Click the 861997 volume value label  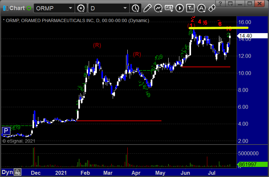[x=252, y=164]
